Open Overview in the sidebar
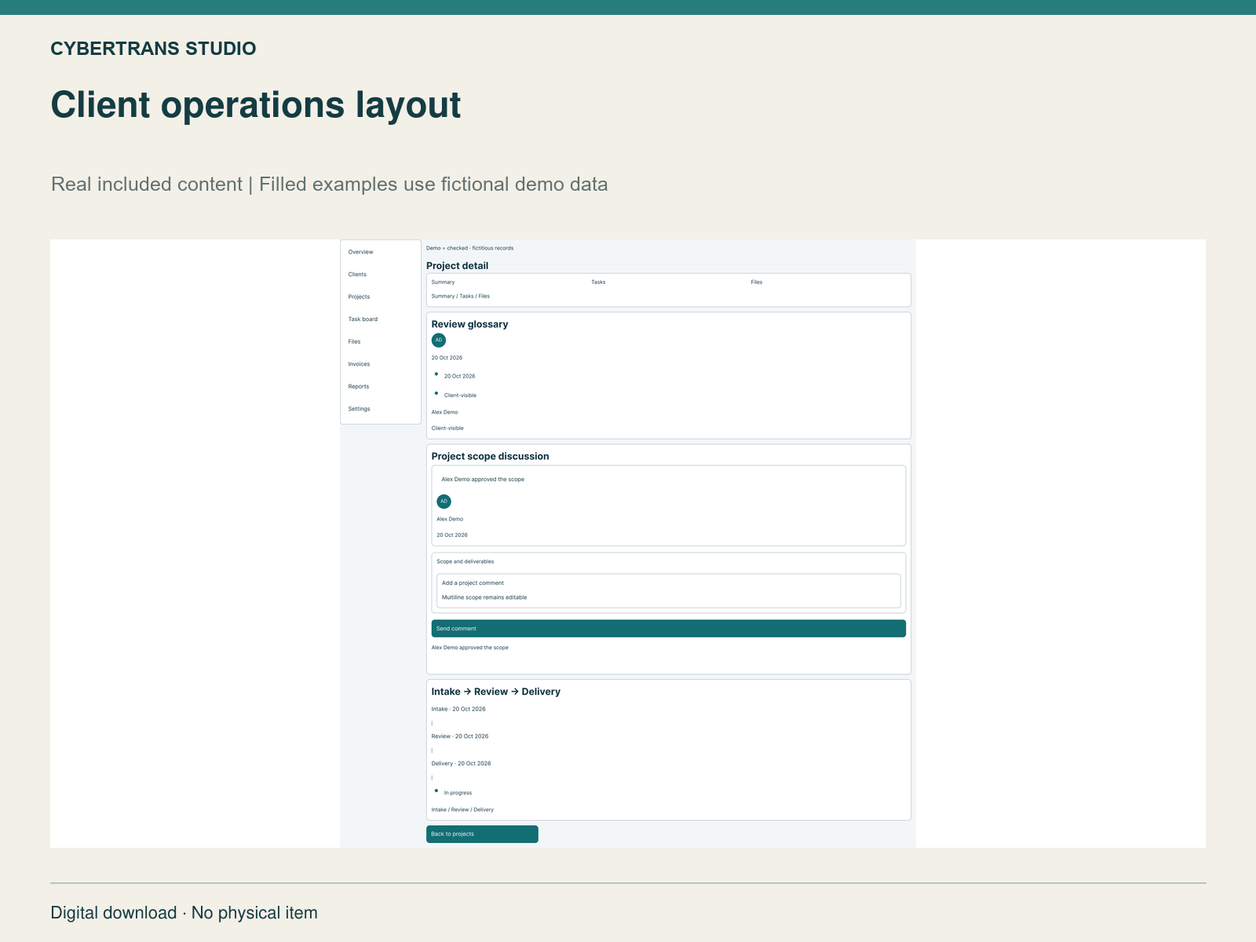1256x942 pixels. point(360,252)
